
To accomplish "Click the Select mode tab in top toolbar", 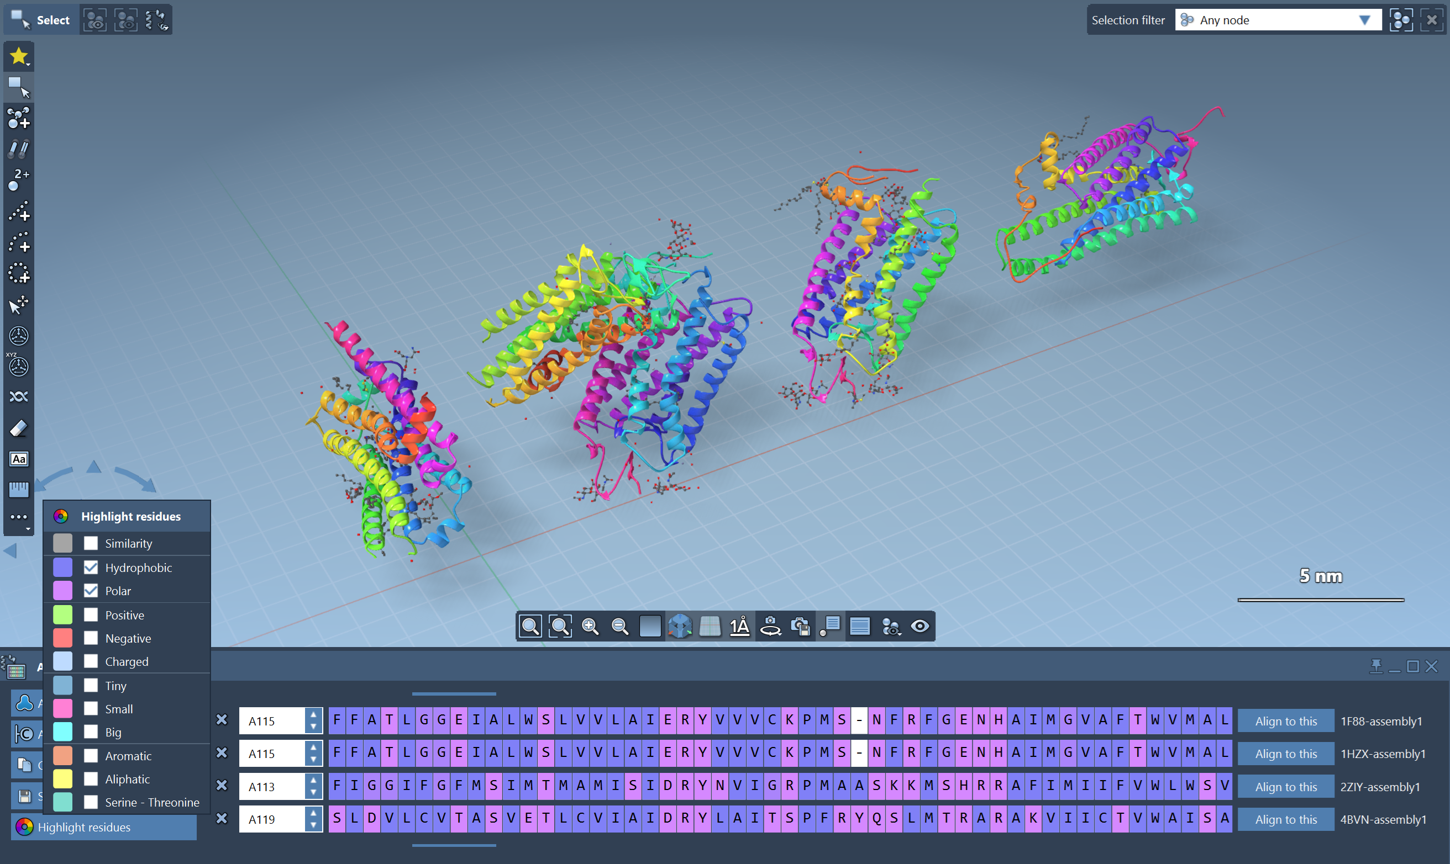I will pyautogui.click(x=41, y=20).
